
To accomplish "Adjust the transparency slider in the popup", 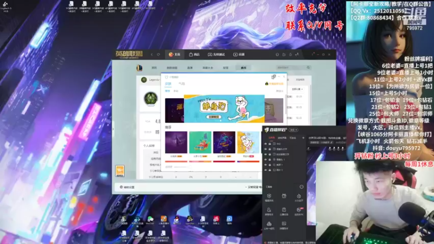I will point(183,167).
